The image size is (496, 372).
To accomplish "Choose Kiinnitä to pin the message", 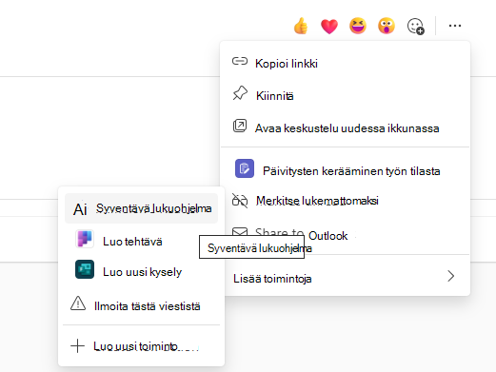I will [345, 95].
